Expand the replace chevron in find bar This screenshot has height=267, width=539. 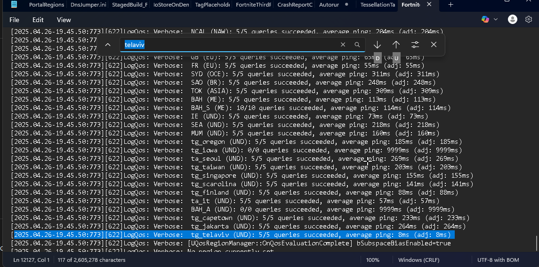[x=108, y=45]
